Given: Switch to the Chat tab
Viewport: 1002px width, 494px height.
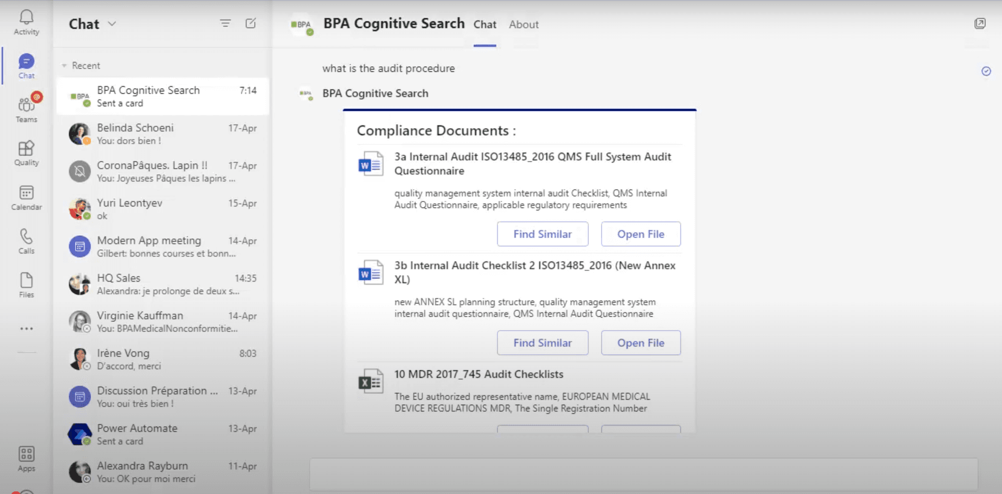Looking at the screenshot, I should (485, 25).
